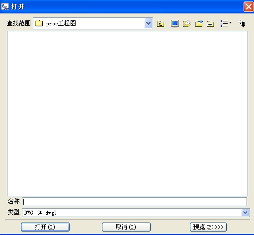Screen dimensions: 254x235
Task: Open the favorites folder icon
Action: (x=210, y=24)
